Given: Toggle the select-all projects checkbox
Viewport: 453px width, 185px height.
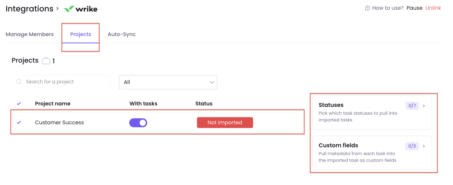Looking at the screenshot, I should (19, 104).
